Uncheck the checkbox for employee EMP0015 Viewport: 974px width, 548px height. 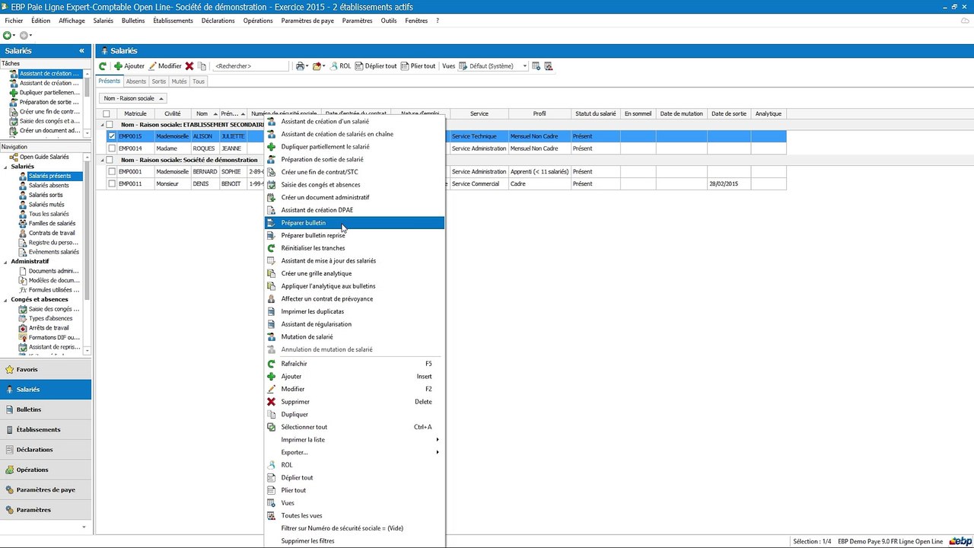click(112, 136)
